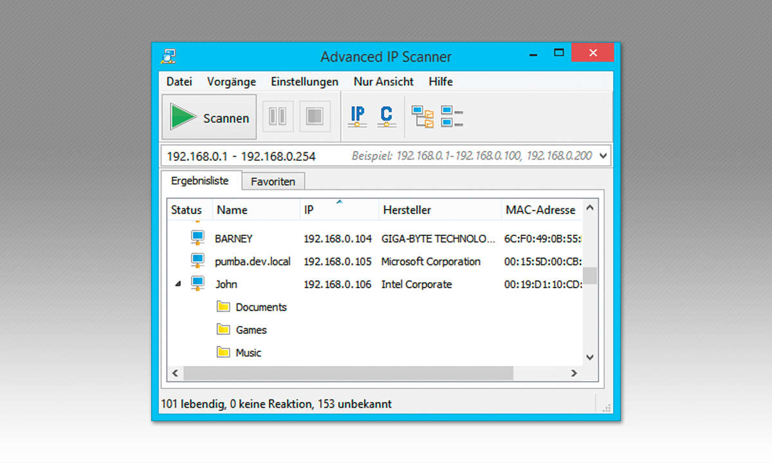Select the Ergebnisliste tab
The image size is (772, 463).
coord(200,181)
